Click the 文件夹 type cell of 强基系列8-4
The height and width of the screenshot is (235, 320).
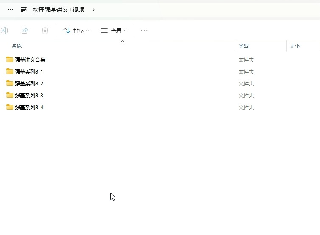click(246, 108)
